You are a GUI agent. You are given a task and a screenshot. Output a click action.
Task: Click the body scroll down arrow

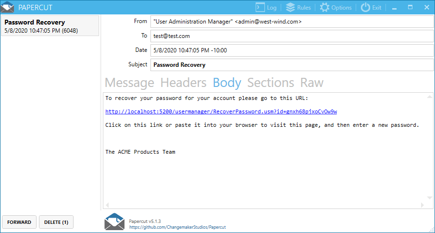point(429,198)
